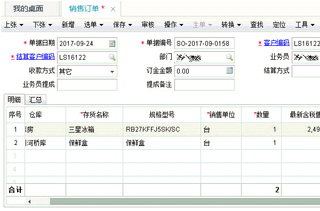320x211 pixels.
Task: Expand the 收款方式 dropdown
Action: click(112, 71)
